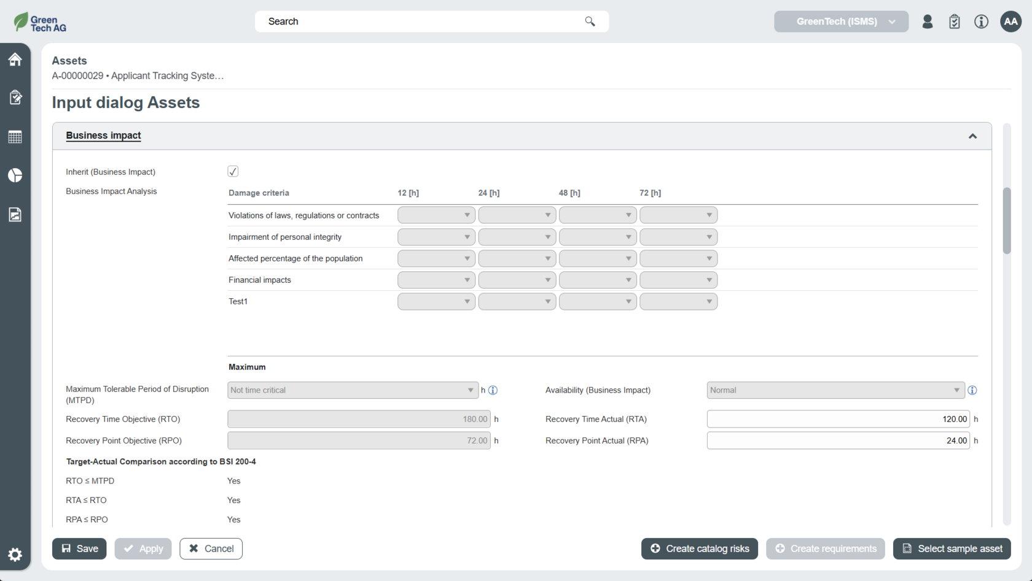The width and height of the screenshot is (1032, 581).
Task: Expand the Availability (Business Impact) dropdown
Action: click(835, 390)
